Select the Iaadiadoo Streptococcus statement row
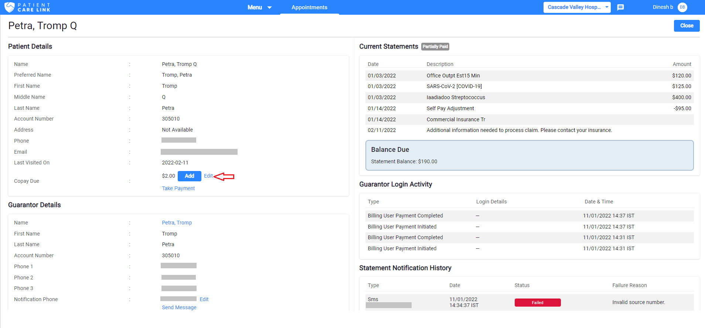 click(x=529, y=97)
